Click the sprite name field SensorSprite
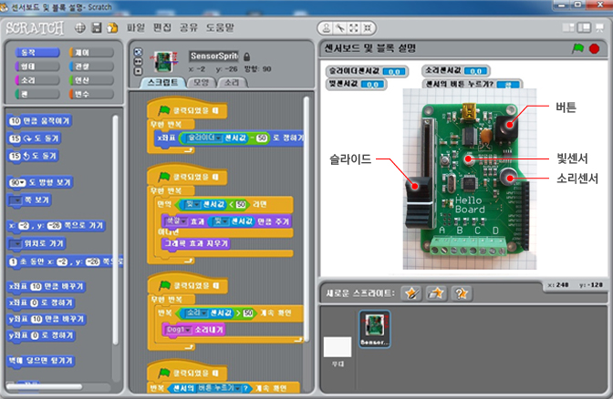 tap(213, 56)
